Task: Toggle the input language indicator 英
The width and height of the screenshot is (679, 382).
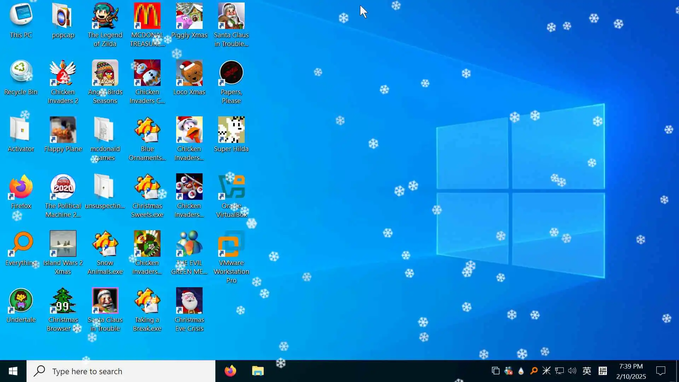Action: click(587, 371)
